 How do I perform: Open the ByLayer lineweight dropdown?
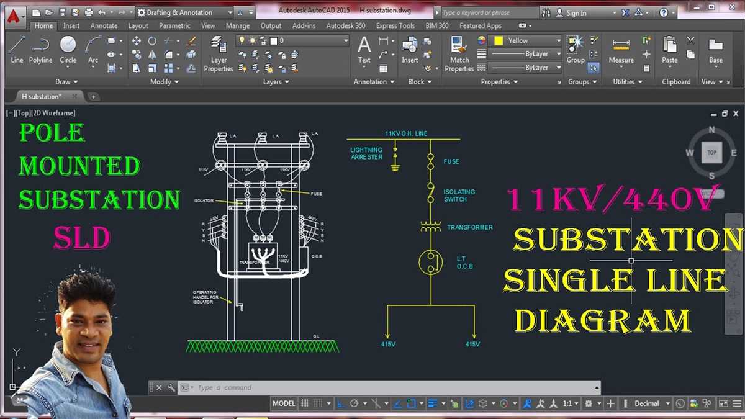(526, 54)
